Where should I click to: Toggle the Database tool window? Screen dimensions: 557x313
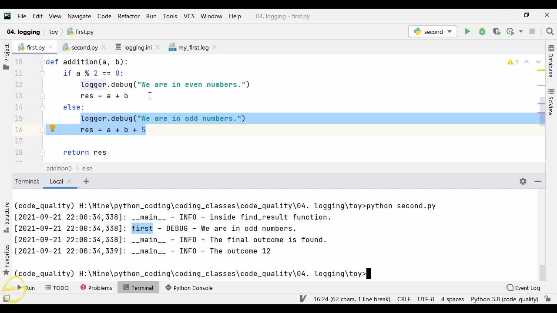(x=551, y=61)
